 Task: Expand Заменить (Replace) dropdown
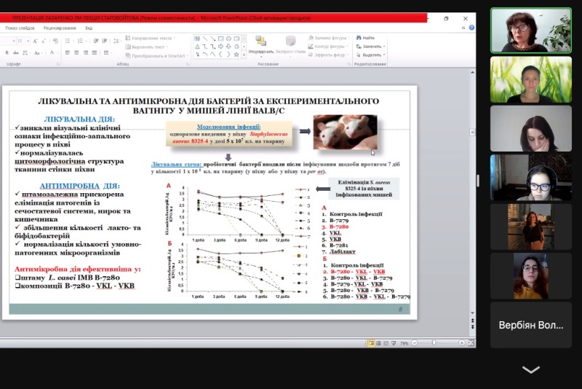tap(372, 46)
